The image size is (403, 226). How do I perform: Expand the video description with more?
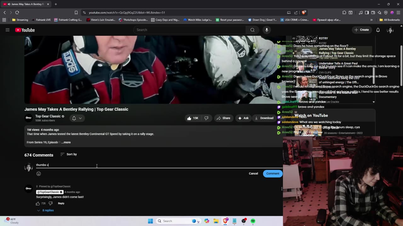(66, 142)
